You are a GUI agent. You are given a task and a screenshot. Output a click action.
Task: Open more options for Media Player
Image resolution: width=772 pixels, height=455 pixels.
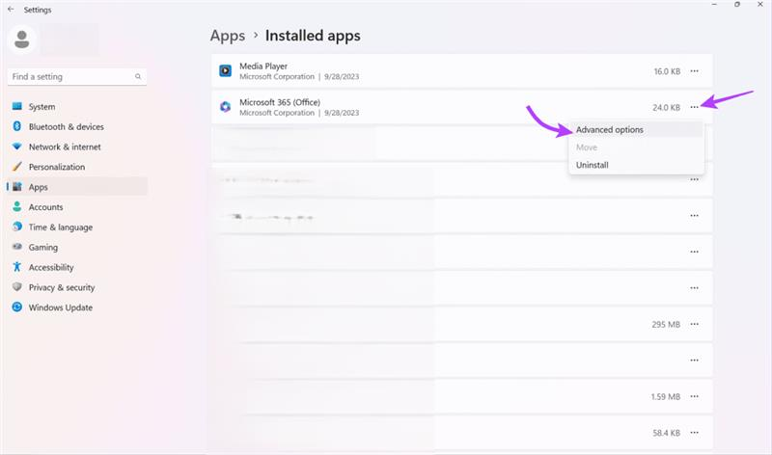[x=694, y=71]
